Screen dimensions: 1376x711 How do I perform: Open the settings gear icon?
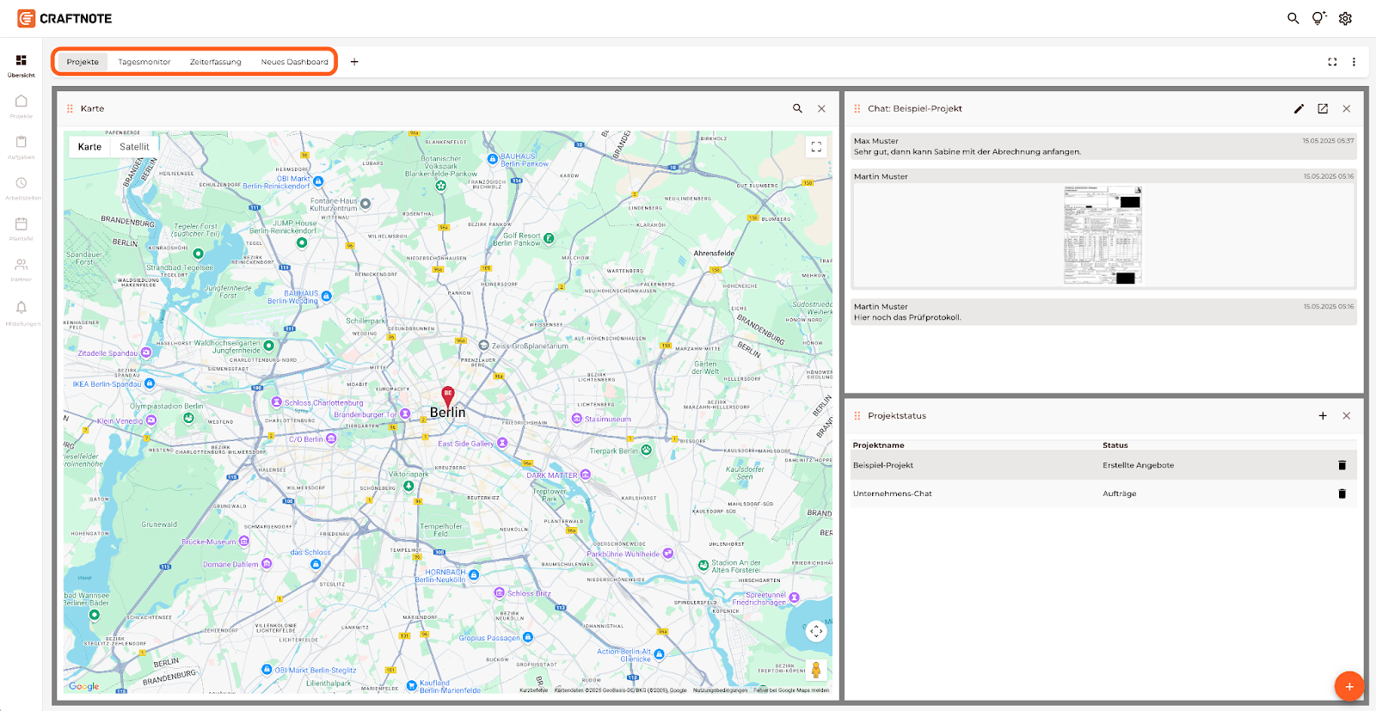(1346, 18)
